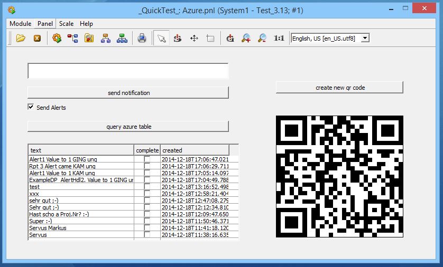
Task: Select the last 'Servus' row text
Action: pos(38,235)
